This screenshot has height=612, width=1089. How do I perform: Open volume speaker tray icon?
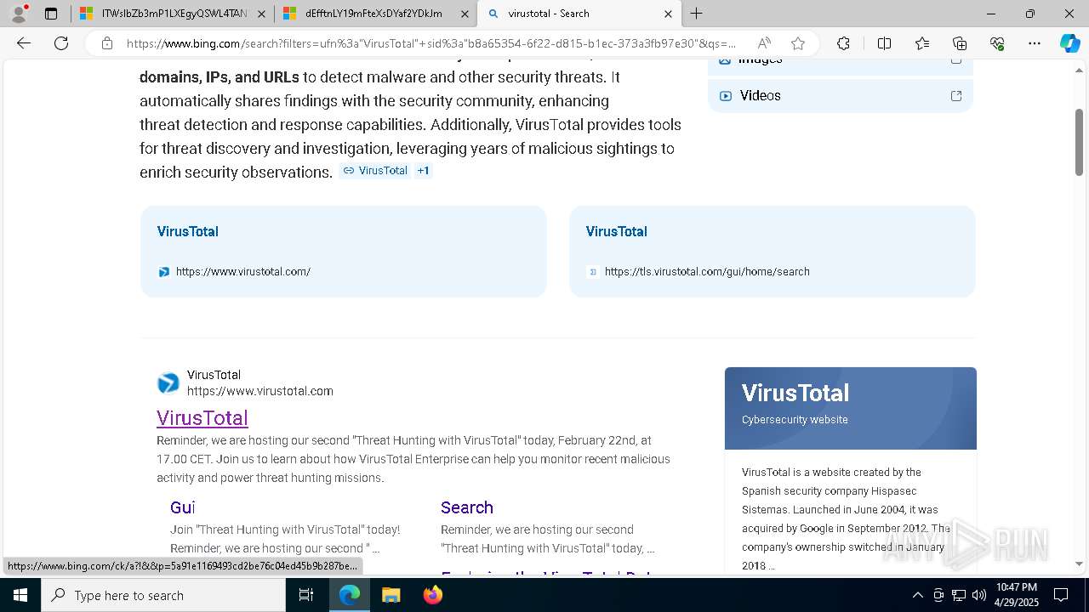[978, 595]
